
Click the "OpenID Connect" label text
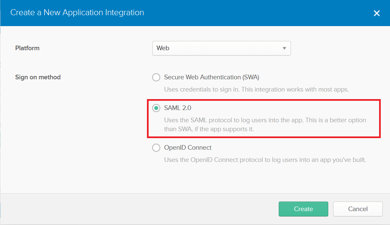(x=188, y=148)
